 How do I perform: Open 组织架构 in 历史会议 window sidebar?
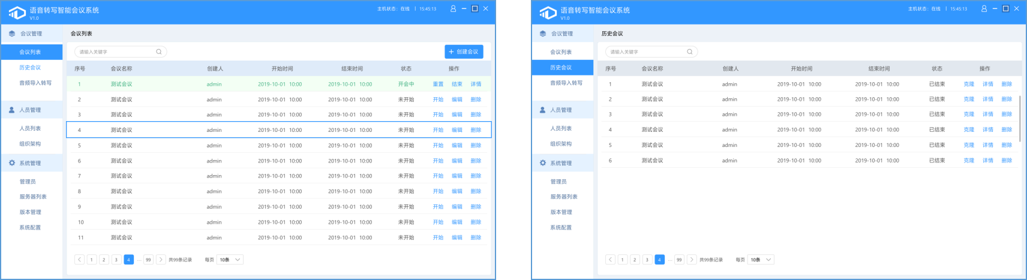pos(561,144)
